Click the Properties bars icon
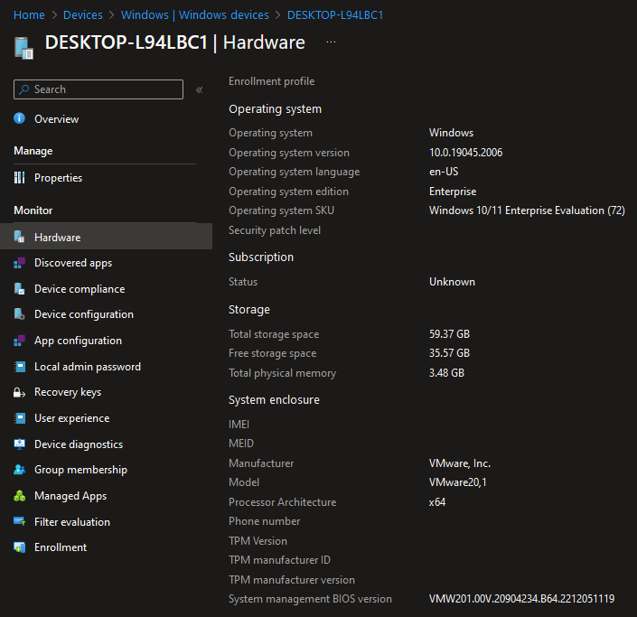This screenshot has width=637, height=617. (20, 177)
